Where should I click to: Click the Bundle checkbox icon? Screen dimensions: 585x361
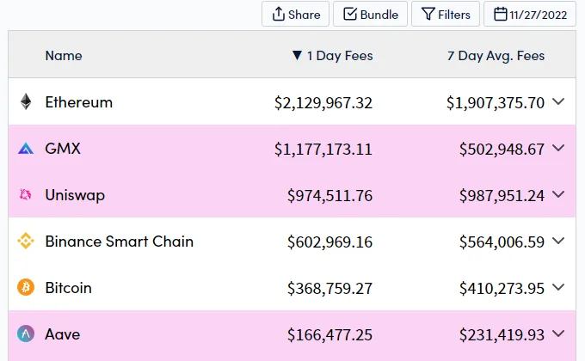350,14
